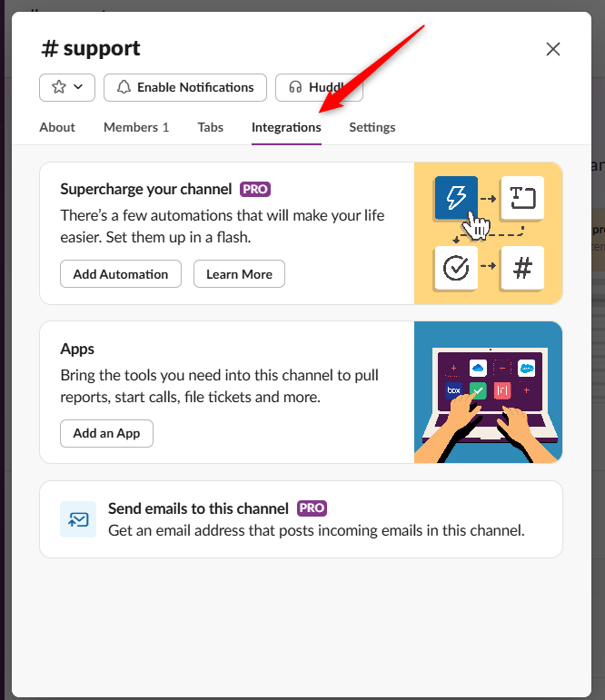Enable notifications with the bell button

185,87
